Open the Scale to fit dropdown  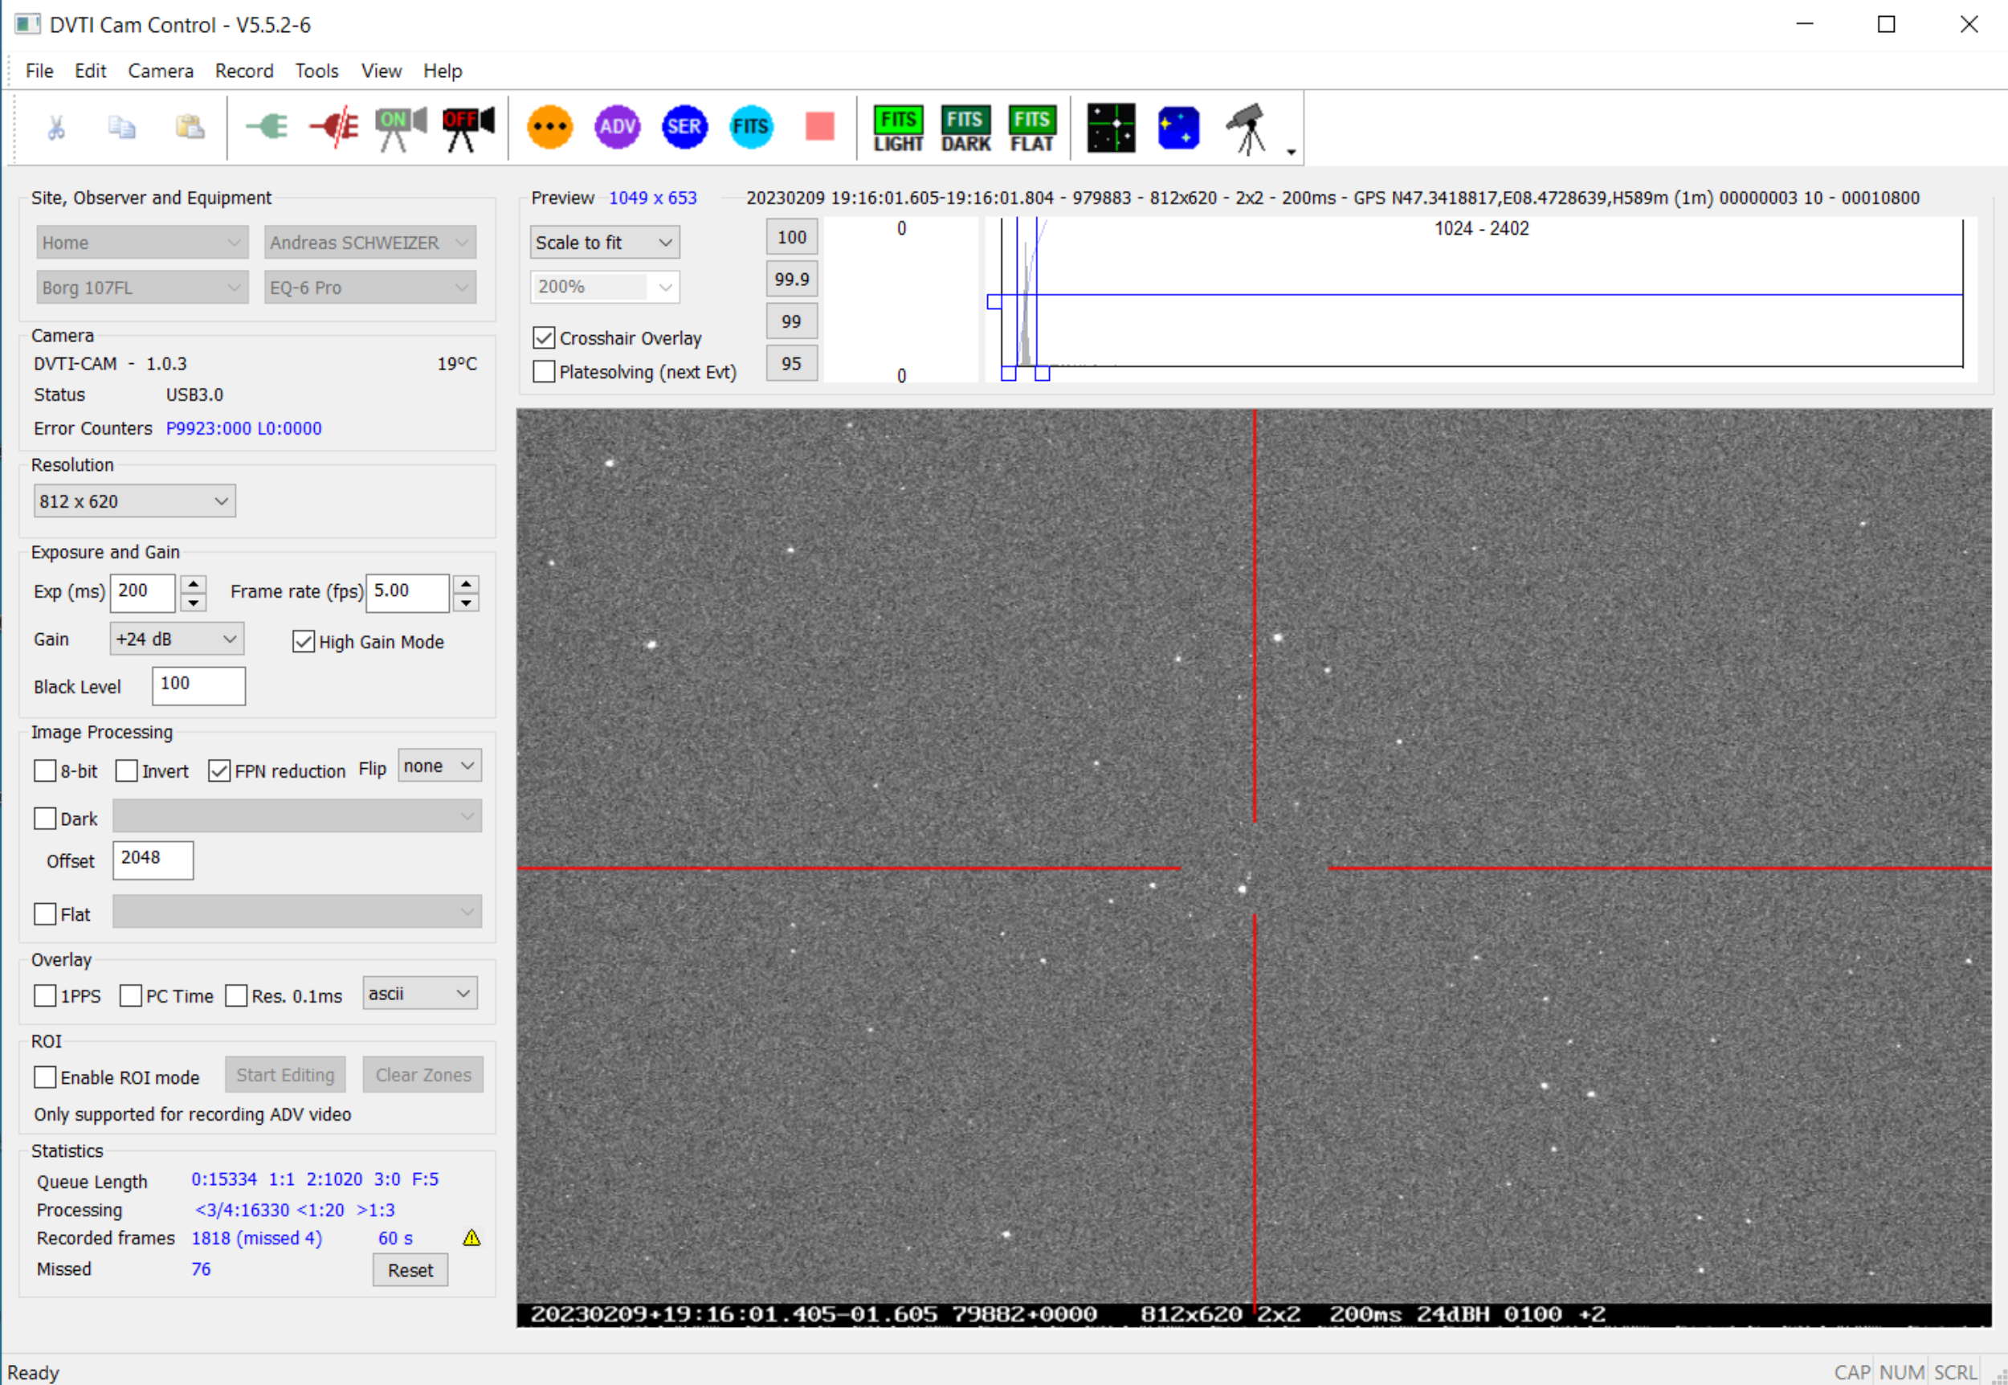tap(605, 243)
